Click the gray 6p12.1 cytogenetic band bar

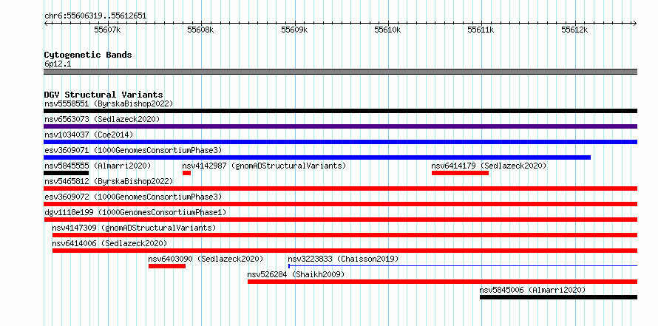(x=340, y=72)
